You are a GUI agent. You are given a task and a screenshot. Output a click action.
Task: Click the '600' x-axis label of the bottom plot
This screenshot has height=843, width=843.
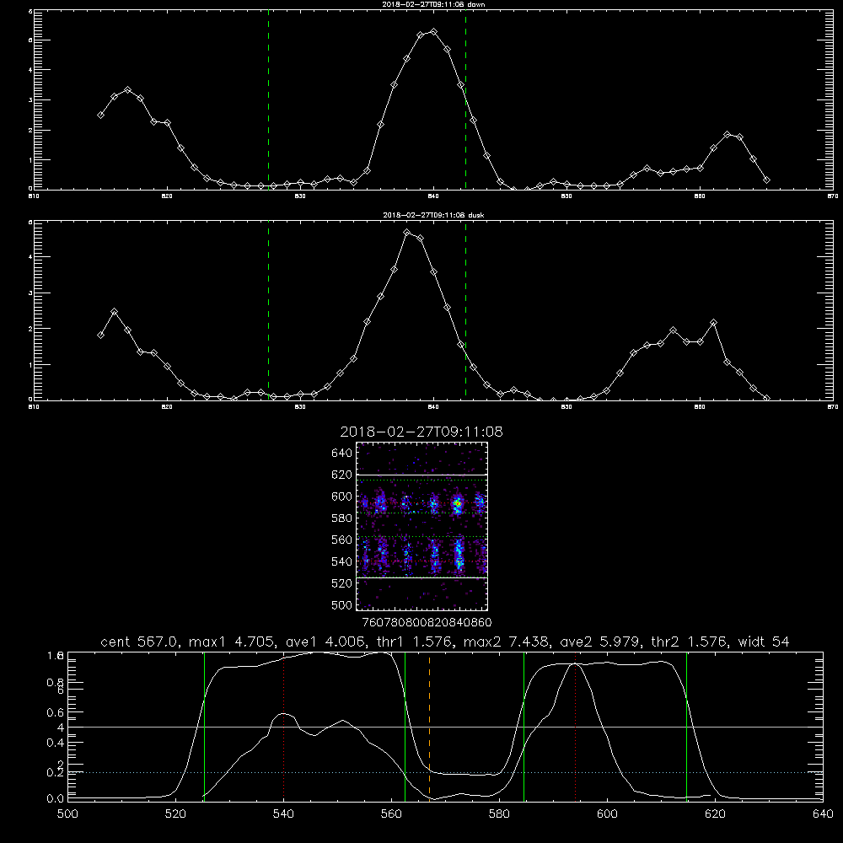click(608, 814)
